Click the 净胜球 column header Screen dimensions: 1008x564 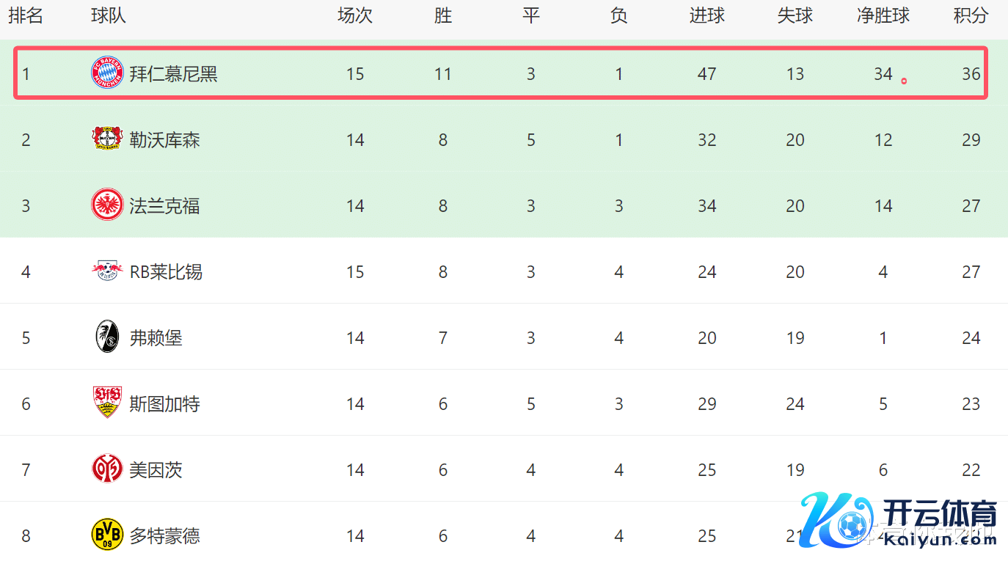point(883,15)
